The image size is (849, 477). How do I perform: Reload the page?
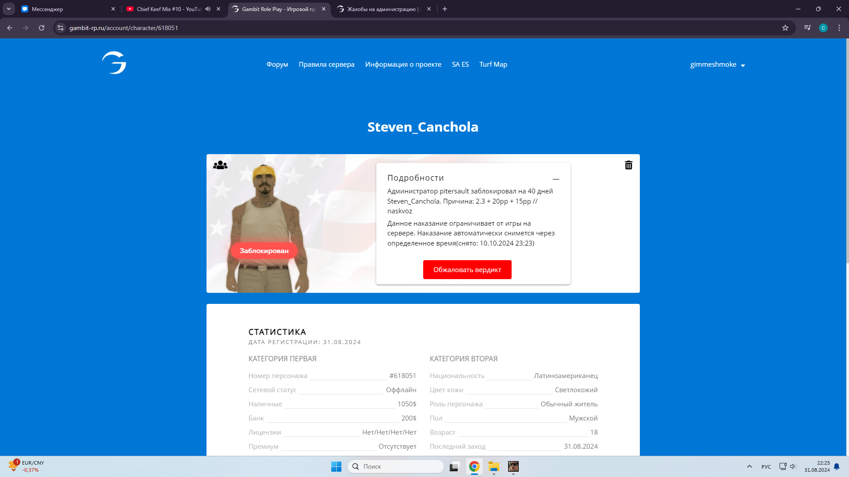42,28
